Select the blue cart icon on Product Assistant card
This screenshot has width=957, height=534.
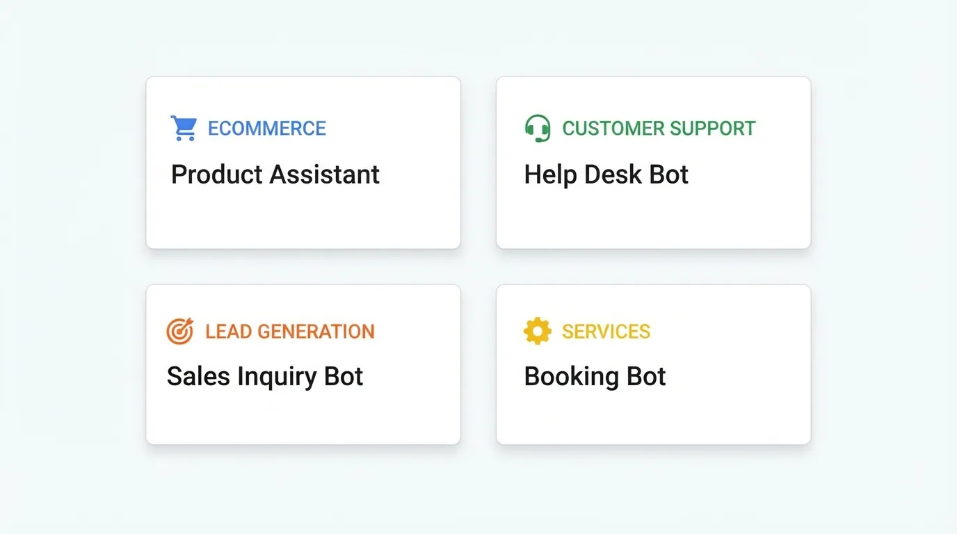pyautogui.click(x=183, y=128)
